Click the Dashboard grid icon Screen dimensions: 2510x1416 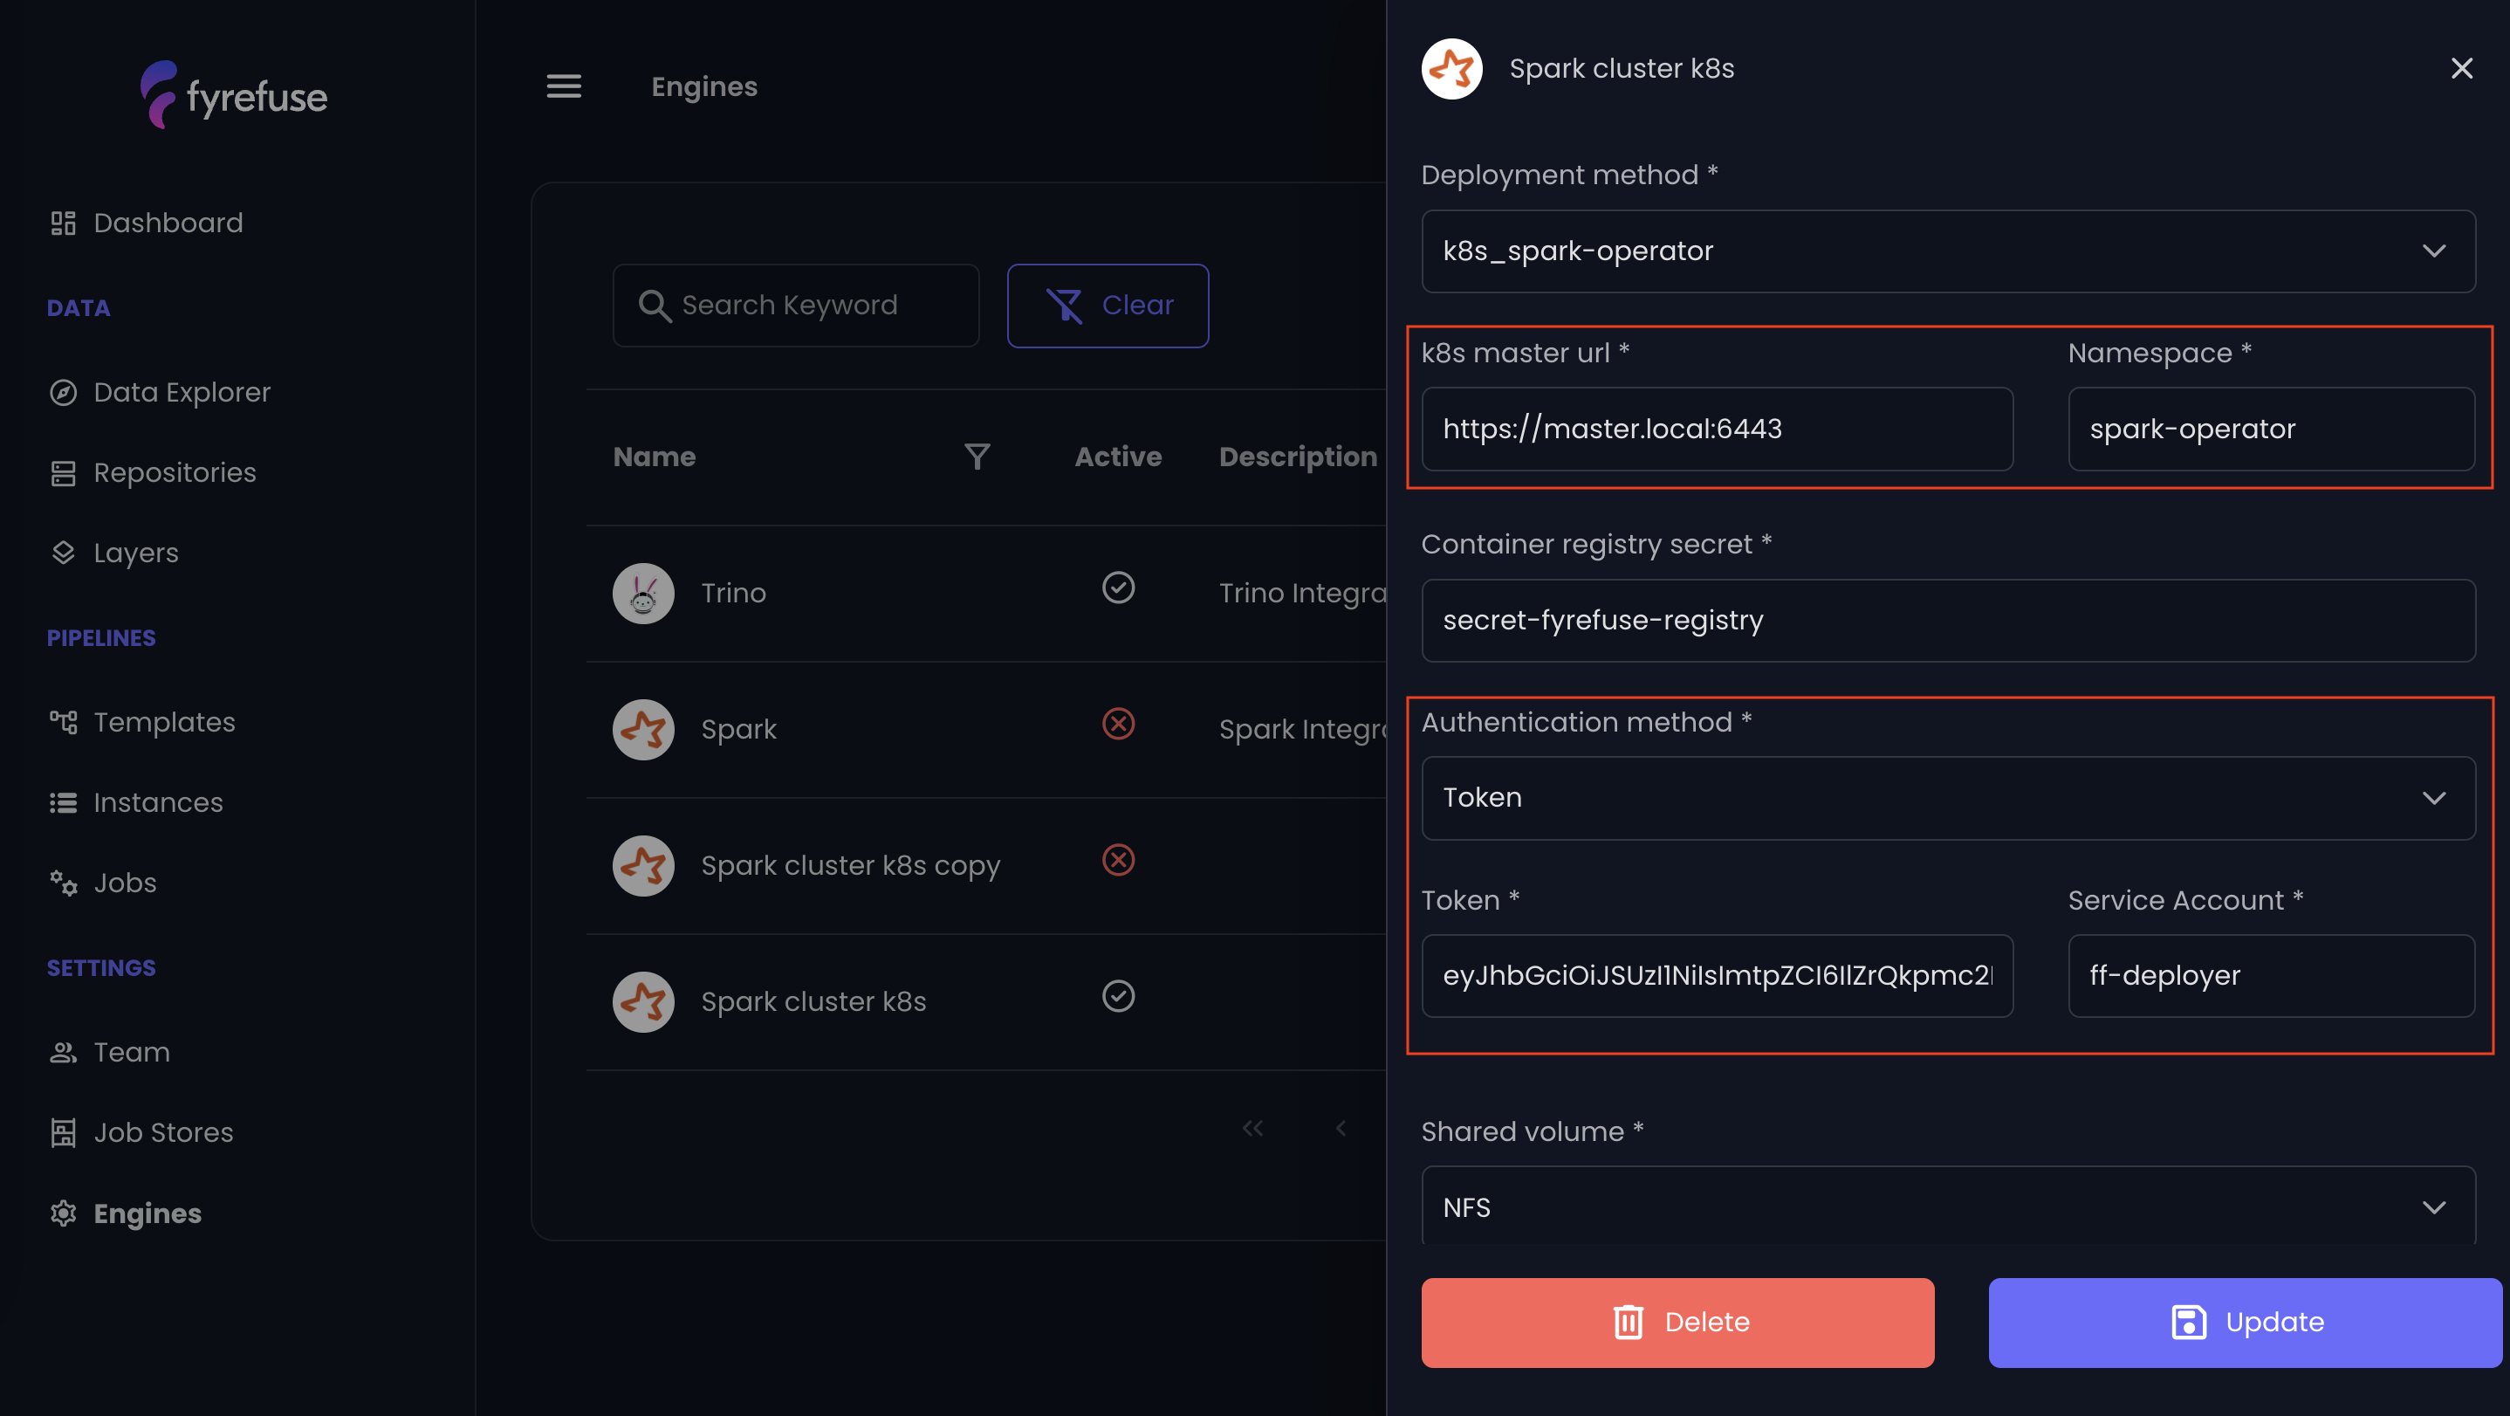coord(64,223)
